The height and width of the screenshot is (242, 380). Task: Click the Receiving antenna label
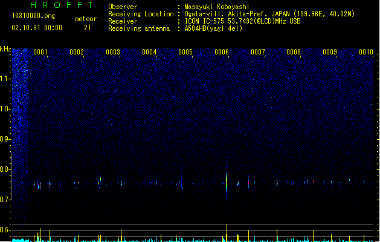click(x=139, y=28)
